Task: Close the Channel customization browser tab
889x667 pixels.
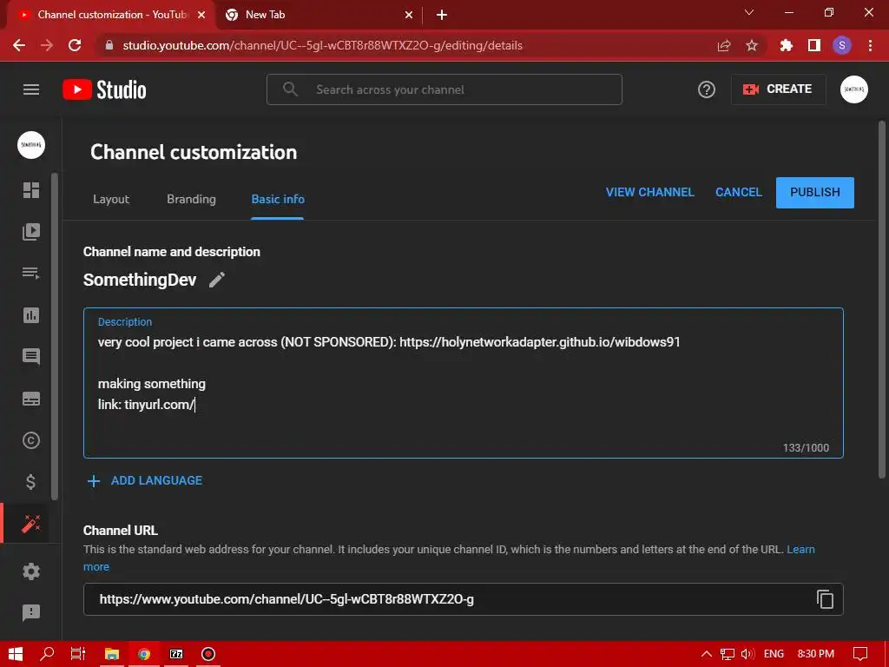Action: click(201, 15)
